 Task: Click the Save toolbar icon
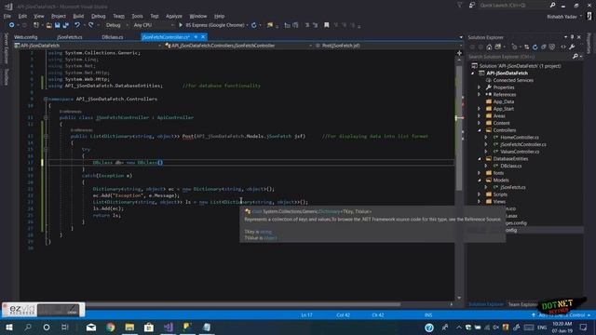coord(57,25)
